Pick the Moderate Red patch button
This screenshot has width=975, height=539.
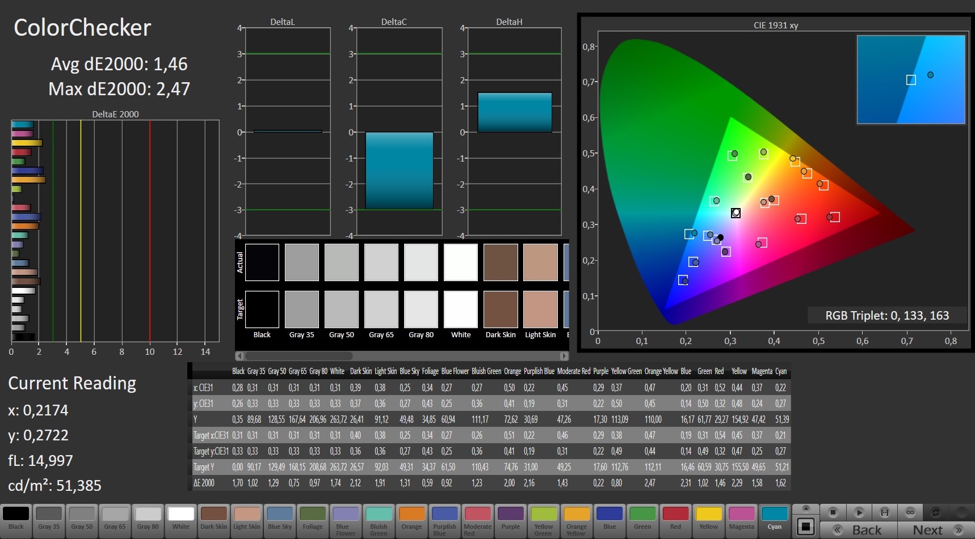pyautogui.click(x=477, y=520)
